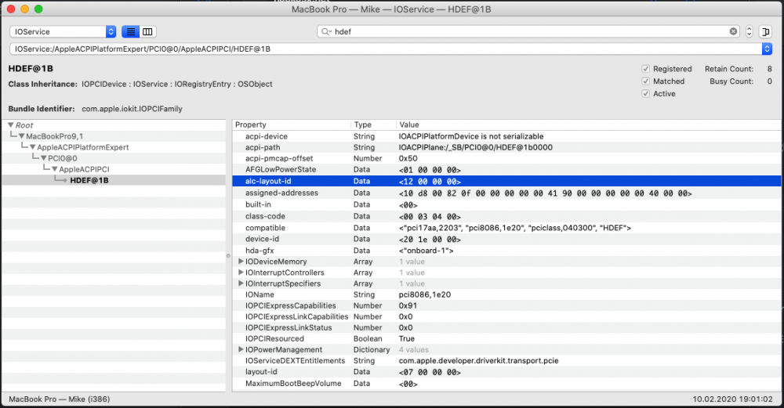Toggle the Registered checkbox
This screenshot has width=784, height=408.
(645, 69)
